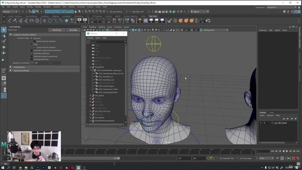The image size is (302, 170).
Task: Click the brown sphere shelf icon
Action: tap(175, 21)
